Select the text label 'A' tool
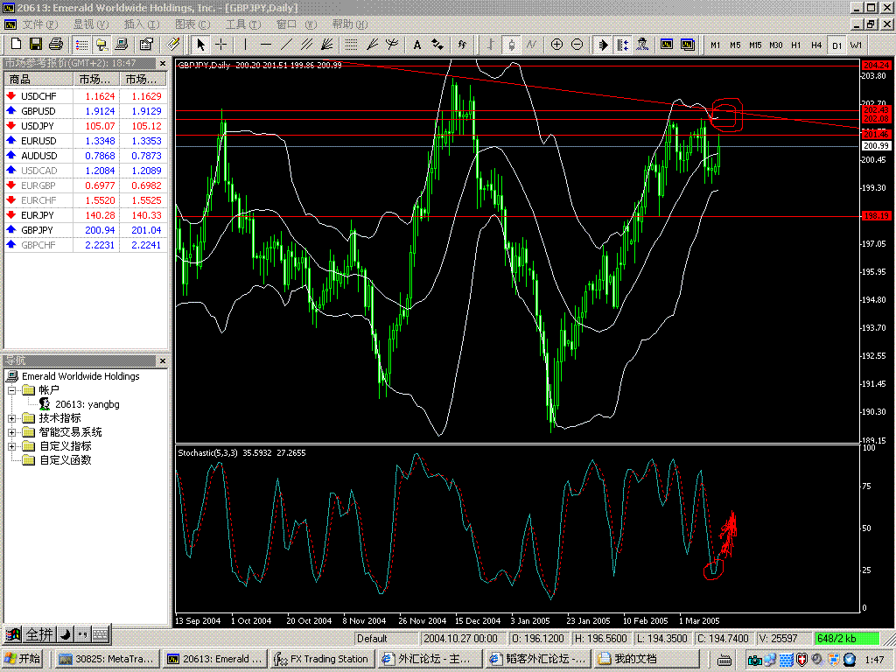The height and width of the screenshot is (672, 896). click(417, 45)
